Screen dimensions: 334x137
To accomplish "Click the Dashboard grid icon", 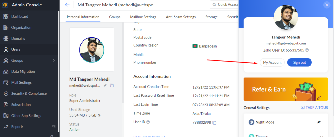I will coord(6,16).
